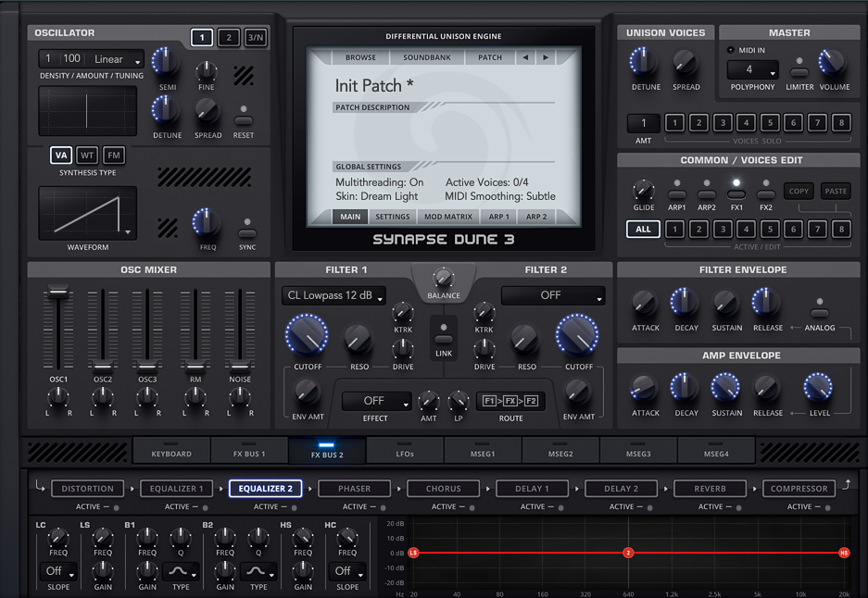
Task: Click the previous patch arrow
Action: [525, 57]
